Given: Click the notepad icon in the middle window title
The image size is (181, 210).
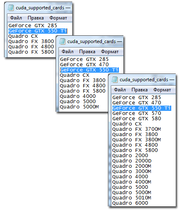Looking at the screenshot, I should click(x=62, y=41).
